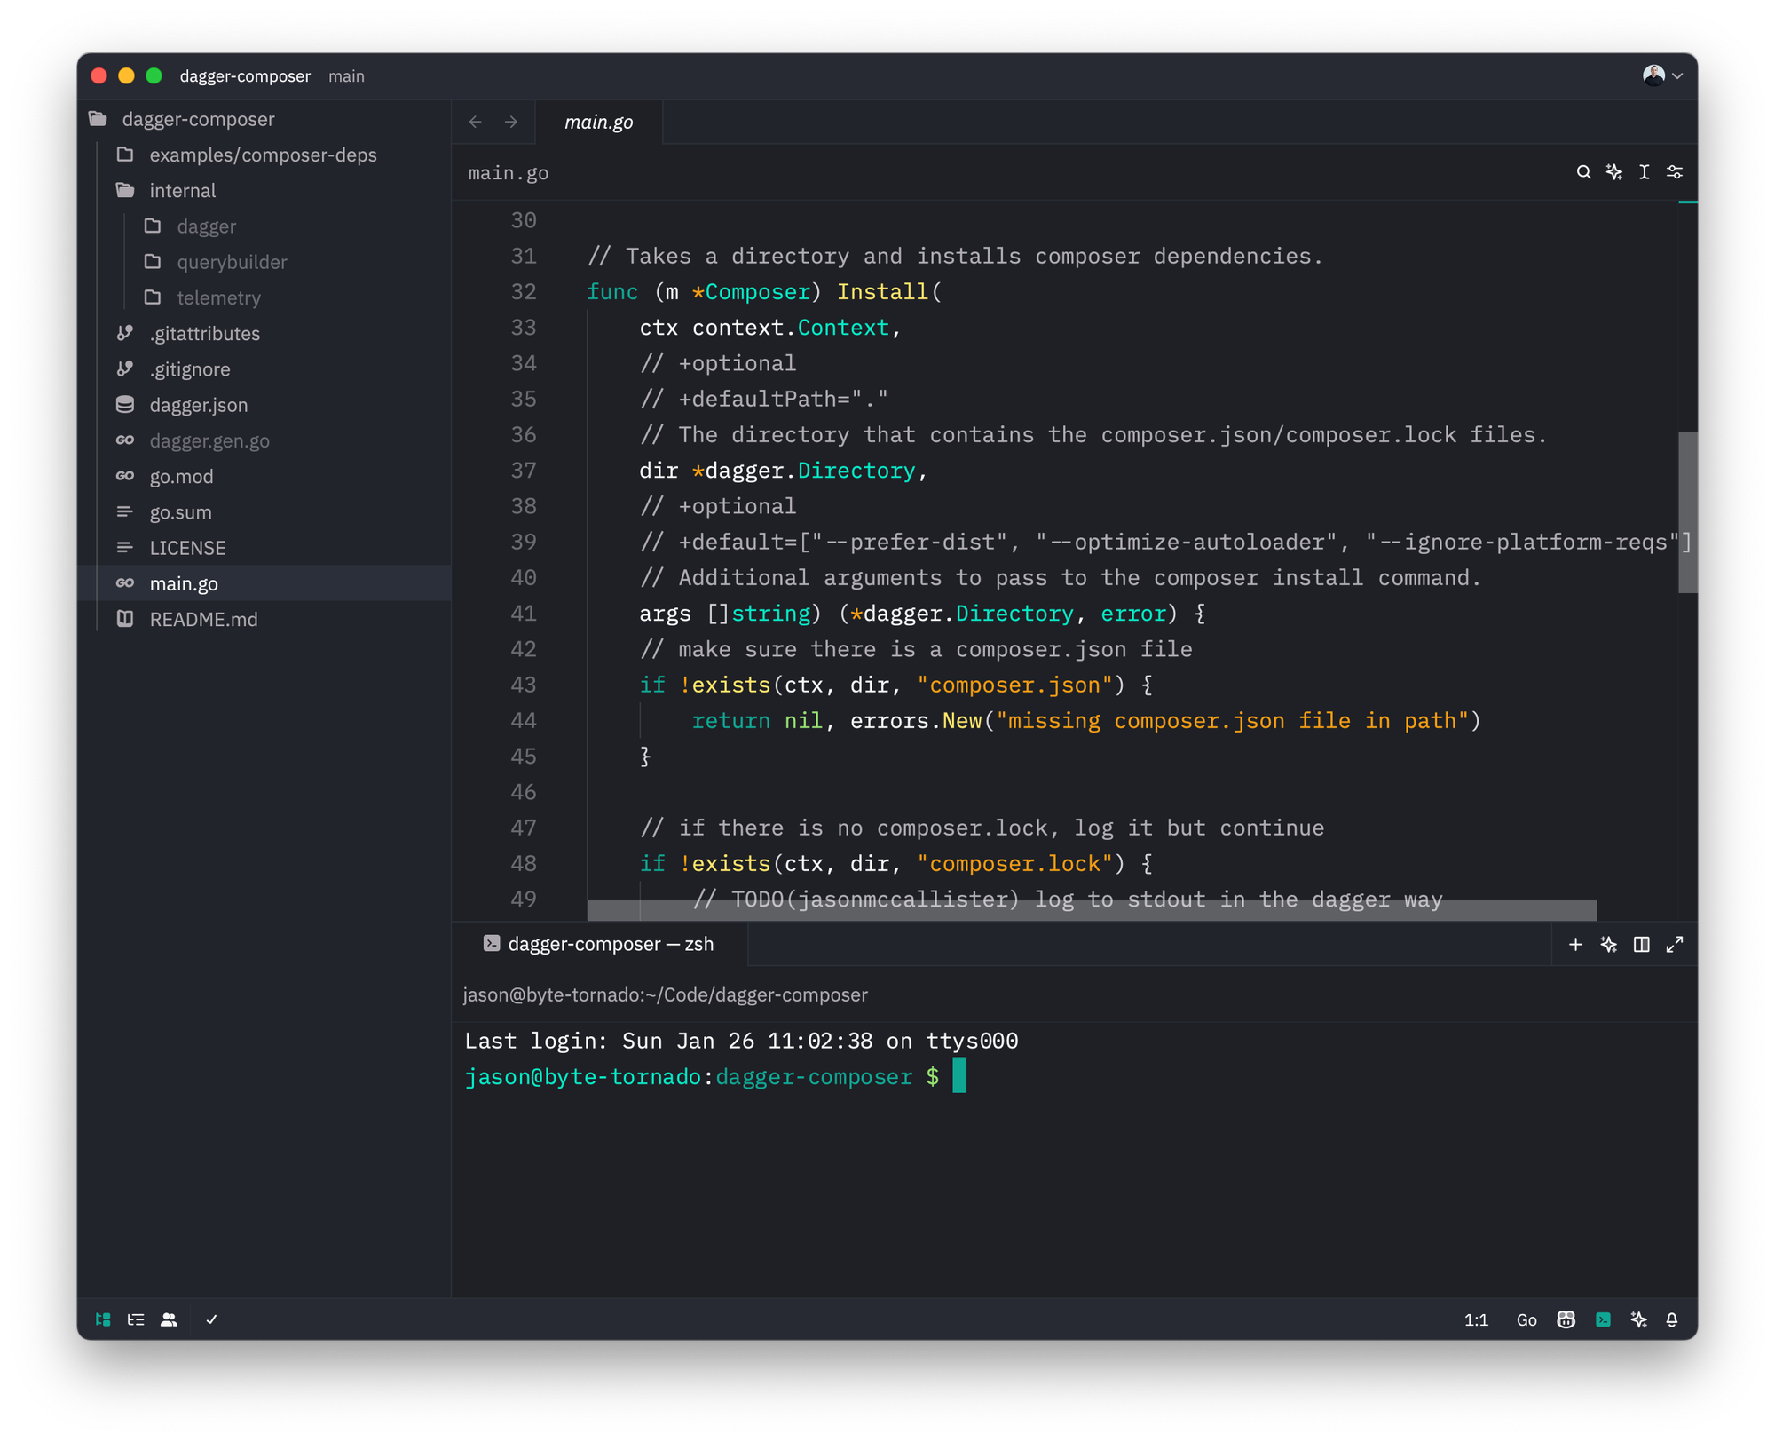
Task: Click the Copilot icon in status bar
Action: tap(1566, 1319)
